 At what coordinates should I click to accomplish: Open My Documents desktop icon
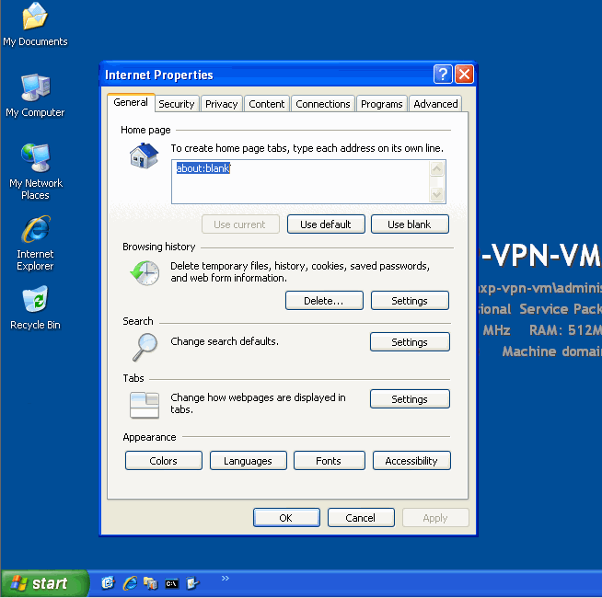click(x=35, y=24)
